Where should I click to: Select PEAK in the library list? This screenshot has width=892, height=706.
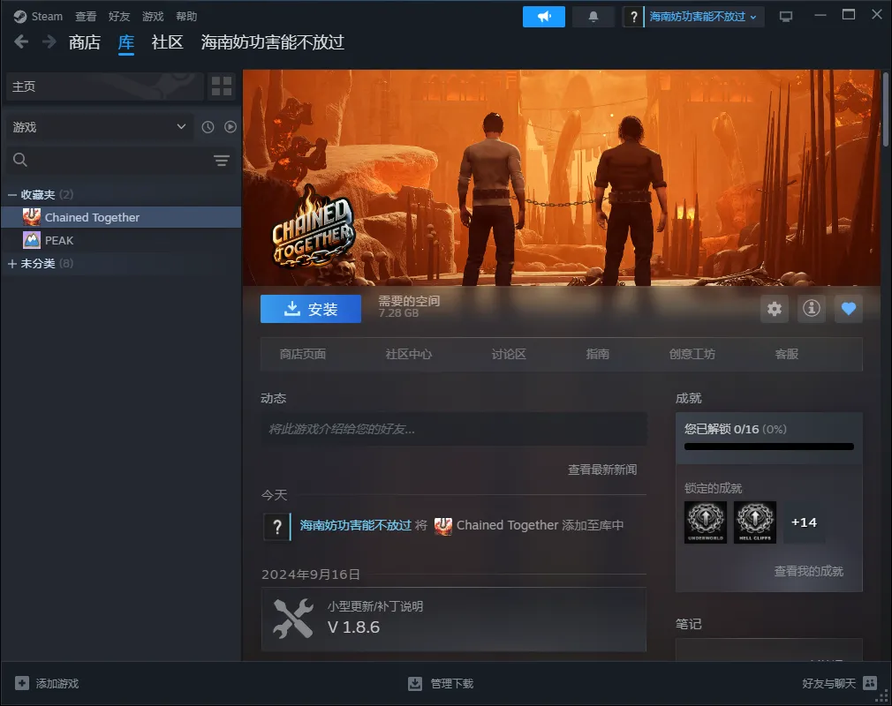click(x=59, y=240)
